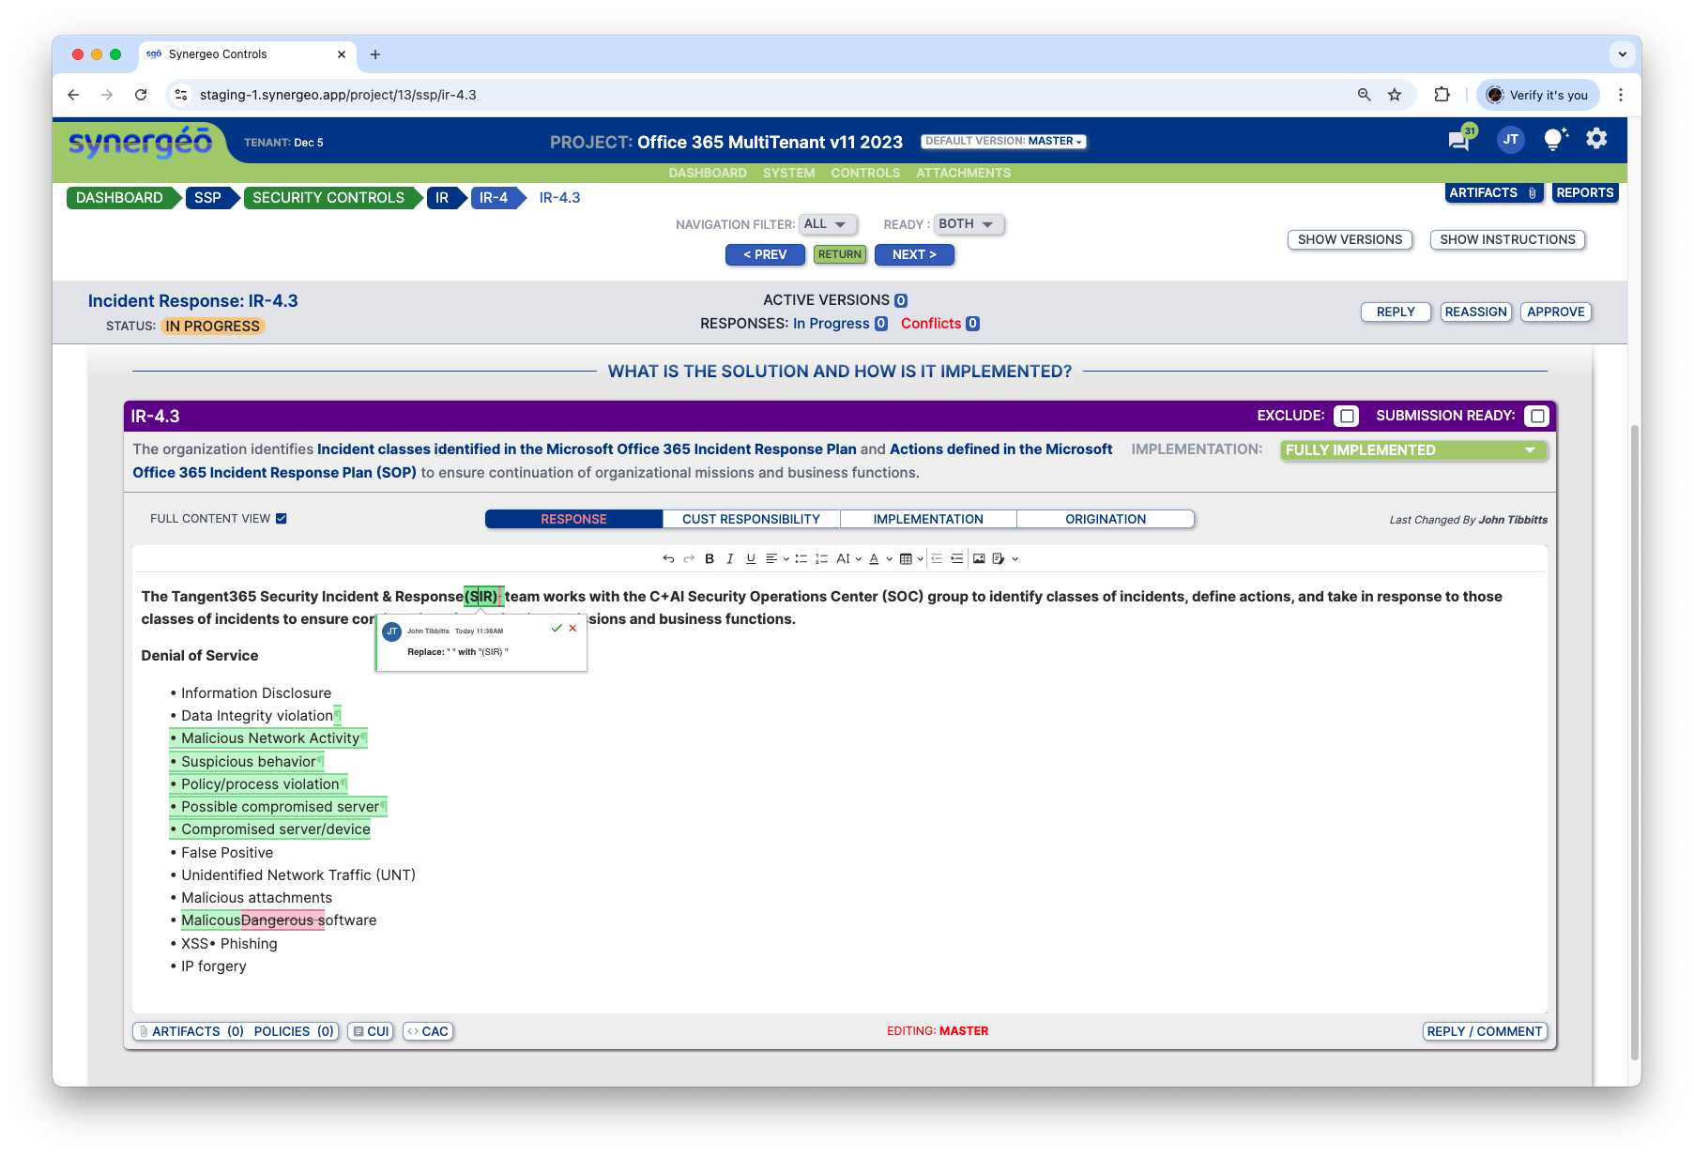The image size is (1694, 1156).
Task: Click the REPLY button beside REASSIGN
Action: click(x=1396, y=312)
